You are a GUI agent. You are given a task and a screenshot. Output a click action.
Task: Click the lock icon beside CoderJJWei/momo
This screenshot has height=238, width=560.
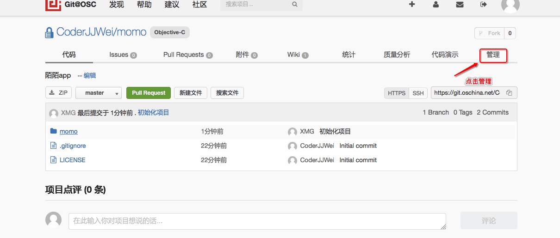[50, 33]
